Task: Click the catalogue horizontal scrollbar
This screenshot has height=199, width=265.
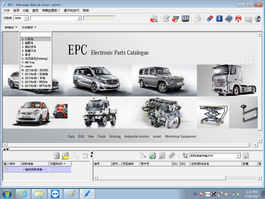Action: click(x=128, y=145)
